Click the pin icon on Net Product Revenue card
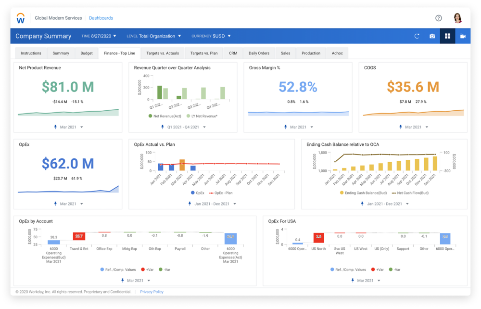481x309 pixels. click(x=54, y=127)
